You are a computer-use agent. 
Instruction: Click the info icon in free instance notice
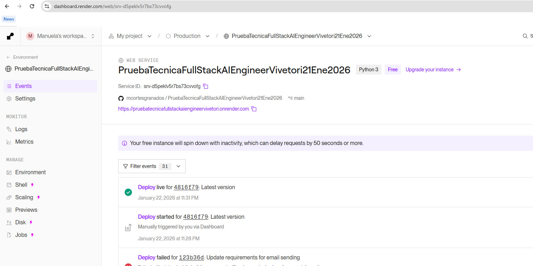coord(124,143)
